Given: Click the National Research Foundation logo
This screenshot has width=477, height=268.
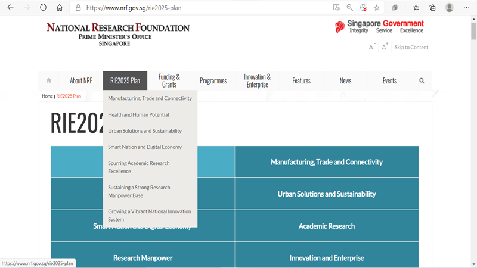Looking at the screenshot, I should point(118,34).
